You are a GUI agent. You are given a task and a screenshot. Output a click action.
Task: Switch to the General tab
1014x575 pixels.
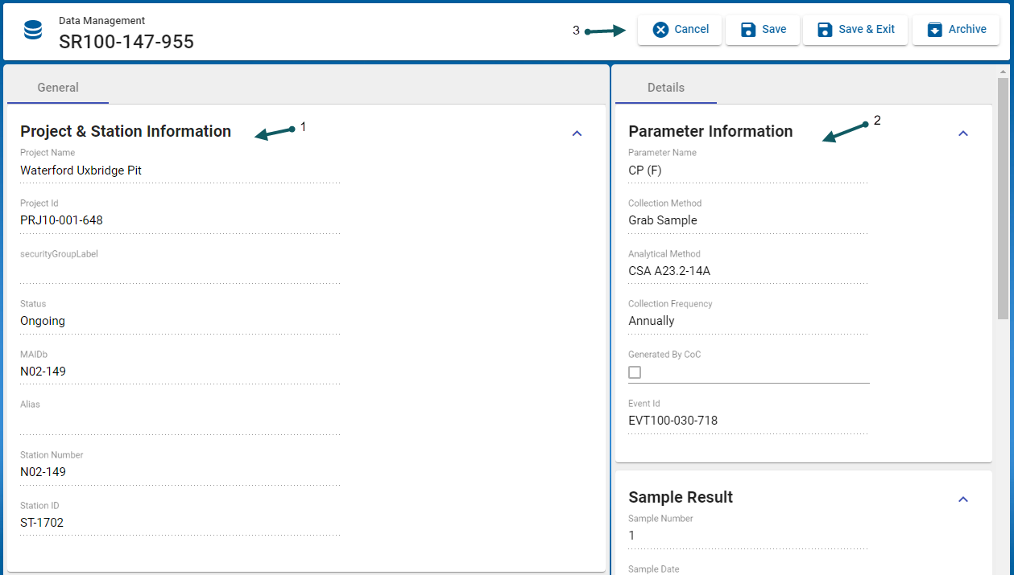tap(58, 88)
